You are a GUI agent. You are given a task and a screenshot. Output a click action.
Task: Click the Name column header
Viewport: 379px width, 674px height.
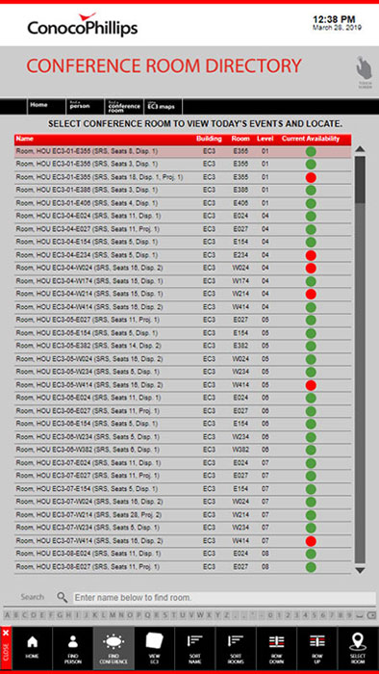pos(25,139)
